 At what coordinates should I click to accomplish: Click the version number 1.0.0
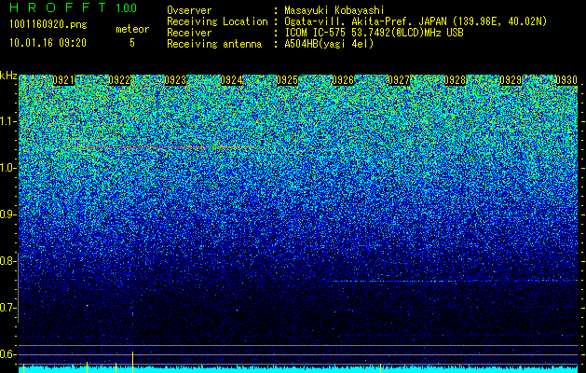point(127,8)
